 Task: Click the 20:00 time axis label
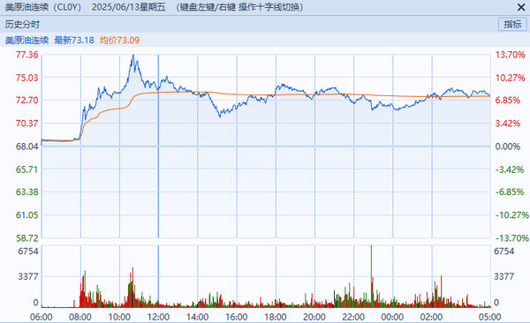(314, 317)
